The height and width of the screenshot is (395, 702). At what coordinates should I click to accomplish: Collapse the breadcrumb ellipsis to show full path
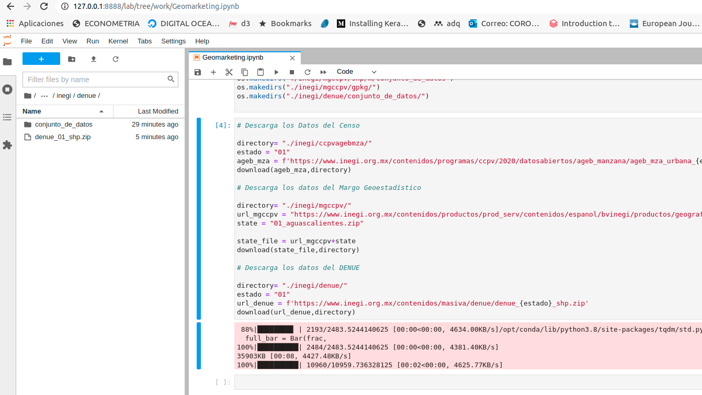tap(45, 95)
